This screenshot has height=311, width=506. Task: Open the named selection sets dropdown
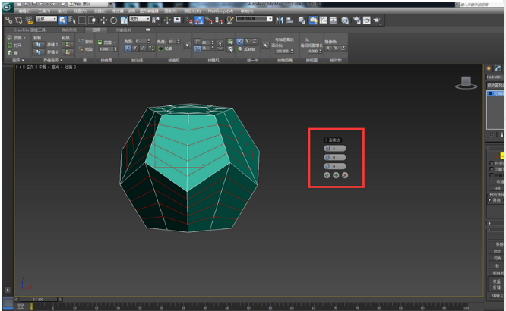(255, 19)
